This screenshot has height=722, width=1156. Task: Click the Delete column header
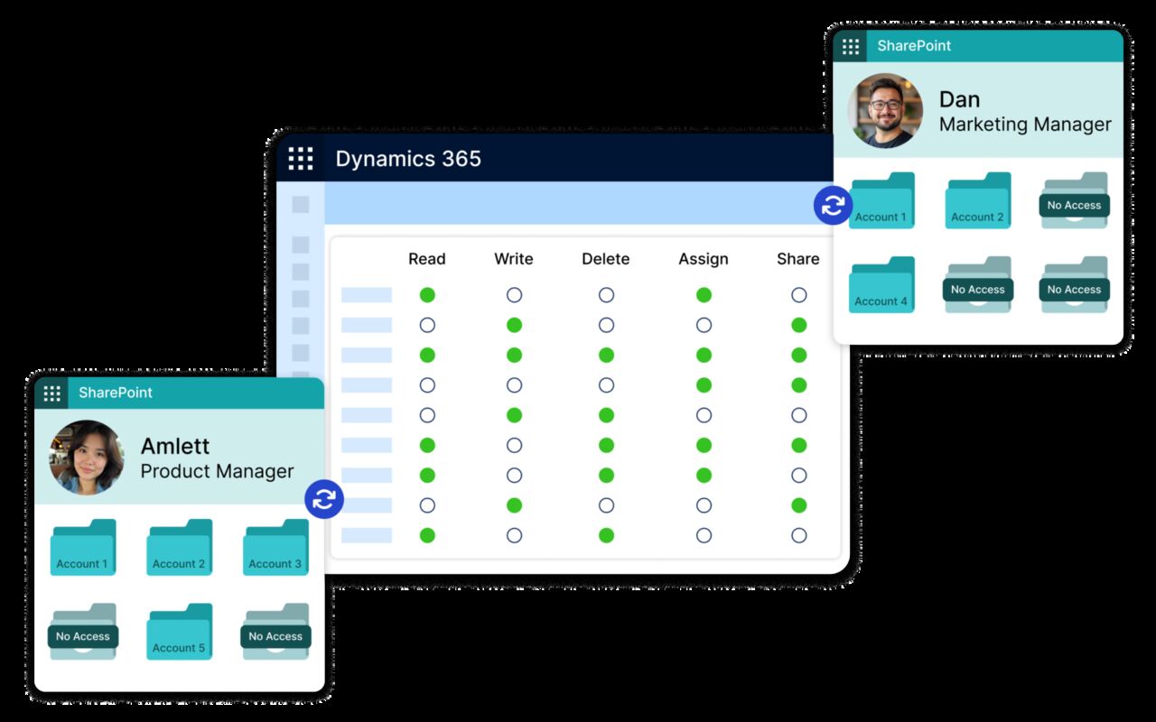[606, 259]
